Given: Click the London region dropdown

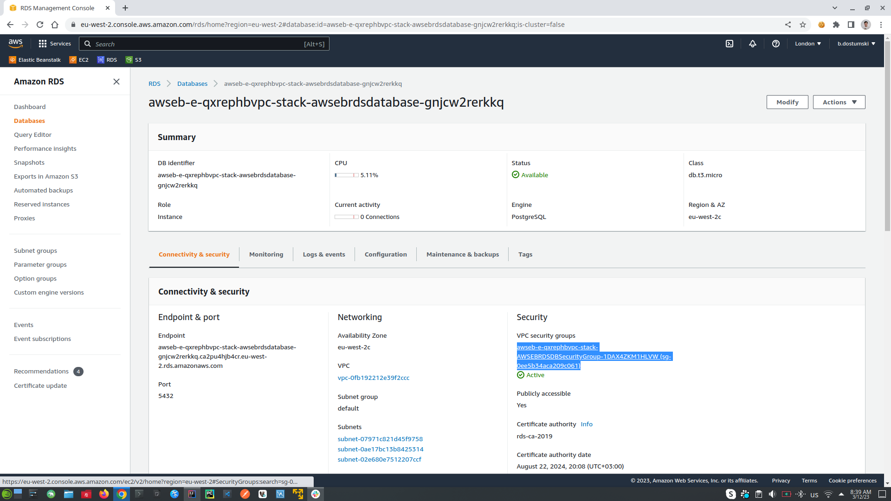Looking at the screenshot, I should 808,44.
